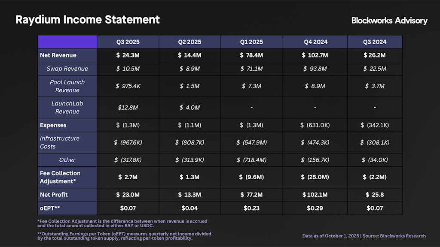Click the Fee Collection Adjustment row label
This screenshot has height=247, width=440.
point(60,177)
